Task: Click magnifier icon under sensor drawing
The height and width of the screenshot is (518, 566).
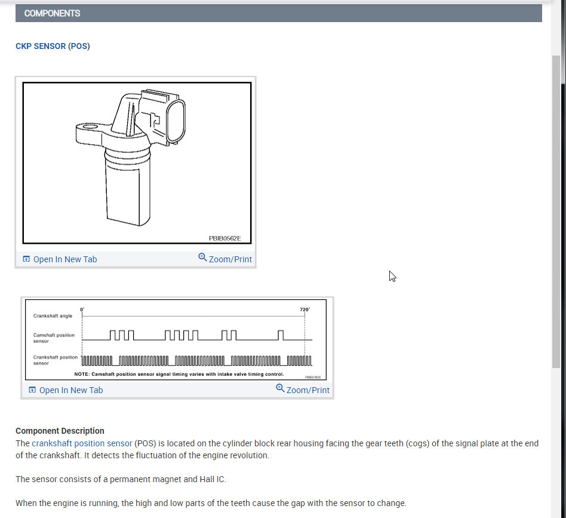Action: [202, 257]
